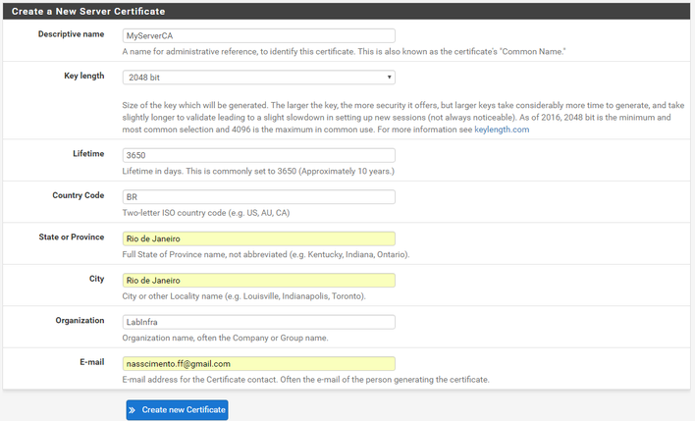The height and width of the screenshot is (421, 695).
Task: Click the City label
Action: [x=96, y=279]
